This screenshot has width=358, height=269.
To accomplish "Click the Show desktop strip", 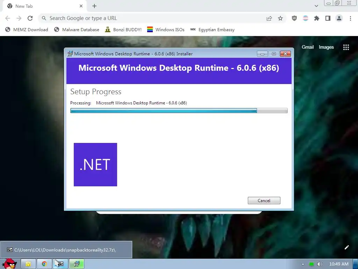I will (356, 264).
